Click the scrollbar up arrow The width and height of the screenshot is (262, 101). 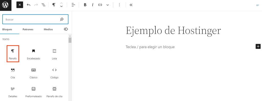tap(70, 36)
